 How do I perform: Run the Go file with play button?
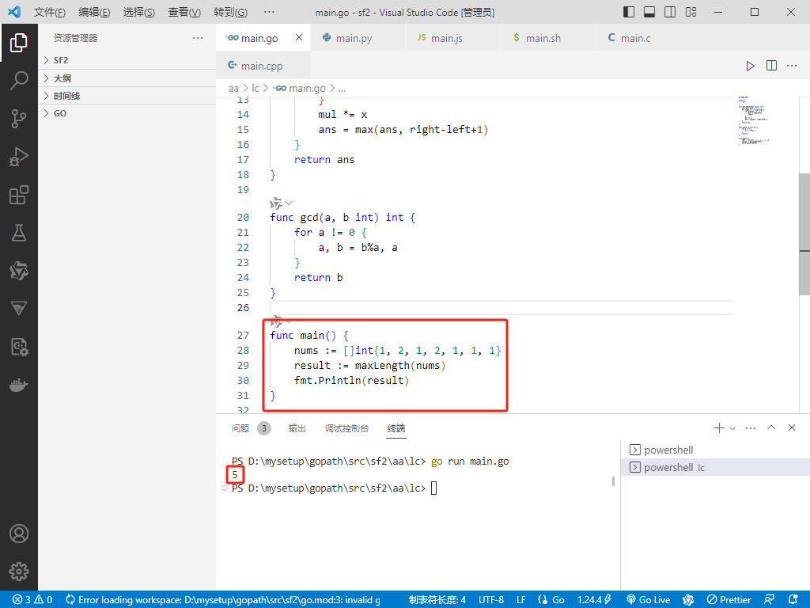(x=750, y=66)
